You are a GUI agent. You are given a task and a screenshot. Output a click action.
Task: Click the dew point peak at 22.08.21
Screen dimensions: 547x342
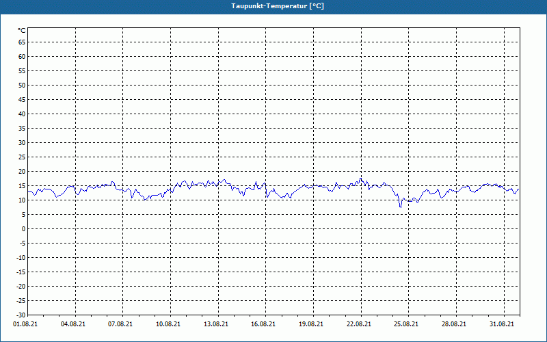(x=361, y=178)
